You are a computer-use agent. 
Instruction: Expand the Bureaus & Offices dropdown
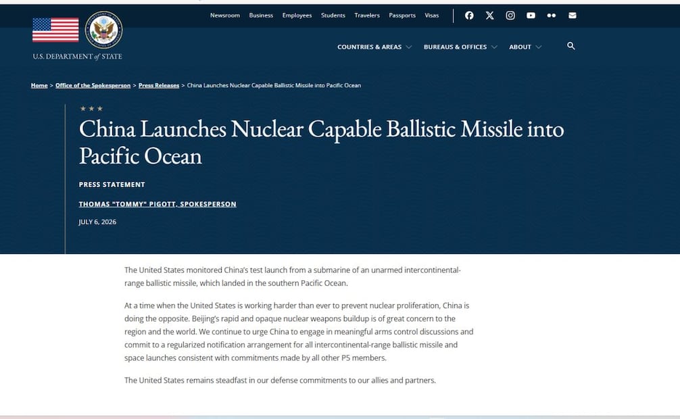coord(460,47)
